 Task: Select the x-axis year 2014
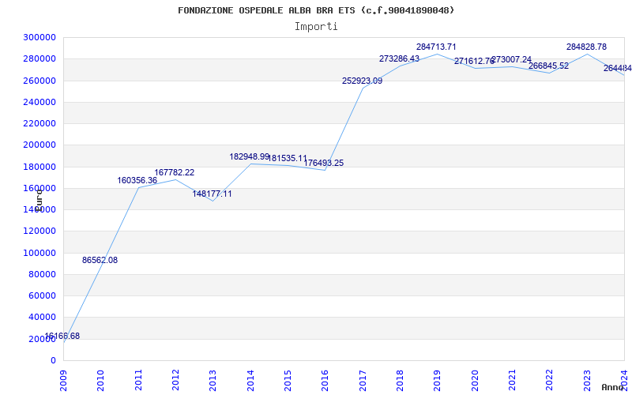click(250, 381)
